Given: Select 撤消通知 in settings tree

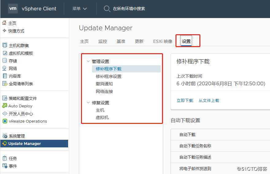Looking at the screenshot, I should pyautogui.click(x=104, y=84).
